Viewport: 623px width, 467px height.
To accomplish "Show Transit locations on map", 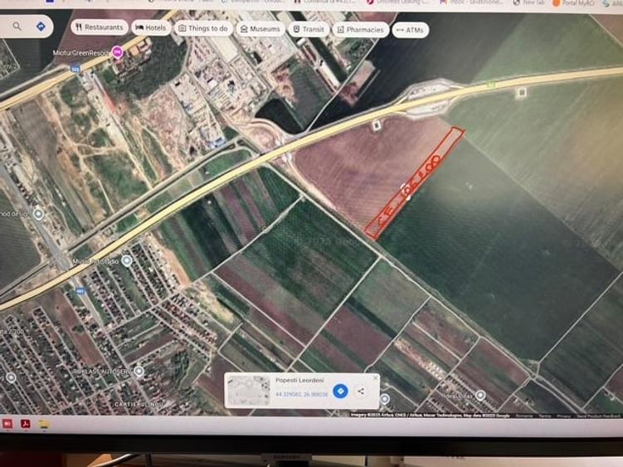I will 309,29.
